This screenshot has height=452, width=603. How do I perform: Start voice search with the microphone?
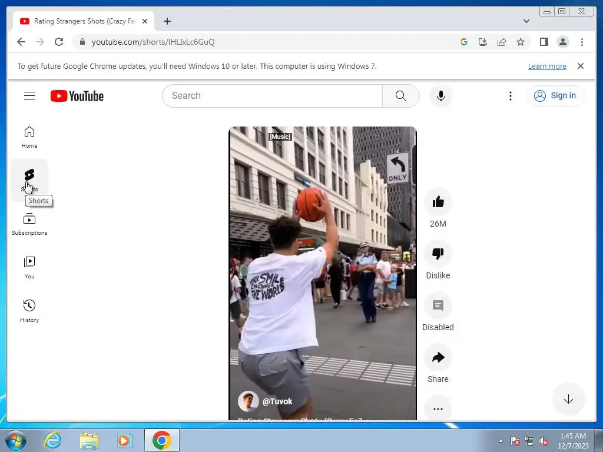point(441,96)
